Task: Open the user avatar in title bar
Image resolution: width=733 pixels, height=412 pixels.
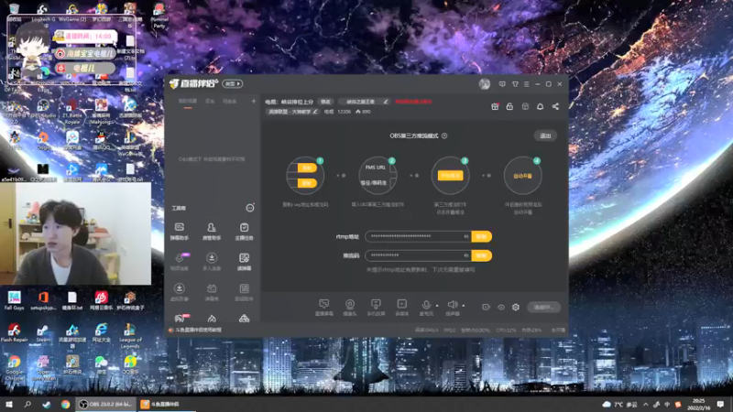Action: coord(485,83)
